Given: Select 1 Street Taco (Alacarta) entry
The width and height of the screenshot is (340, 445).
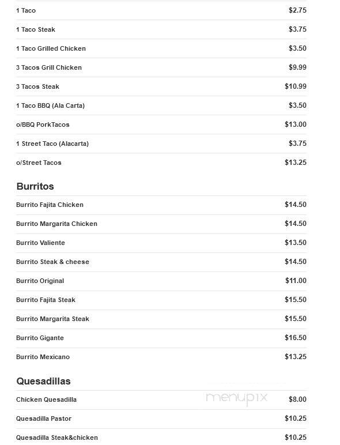Looking at the screenshot, I should point(161,144).
